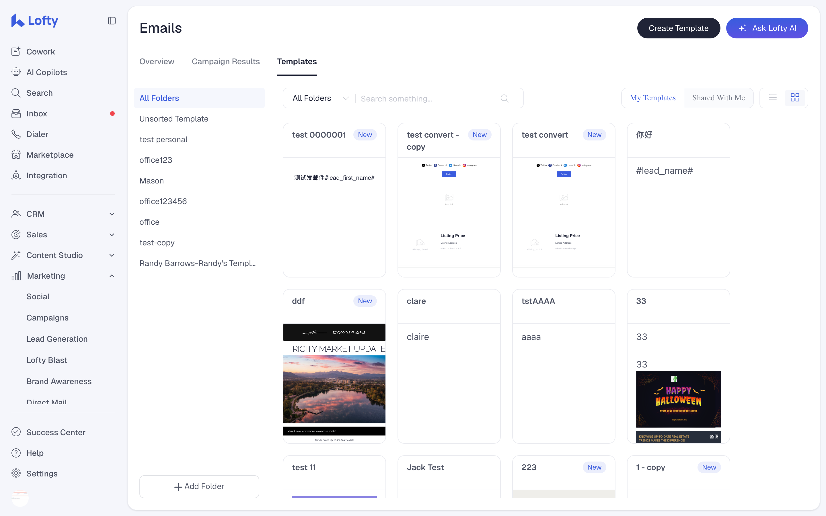The height and width of the screenshot is (516, 826).
Task: Open the Integration icon
Action: point(16,175)
